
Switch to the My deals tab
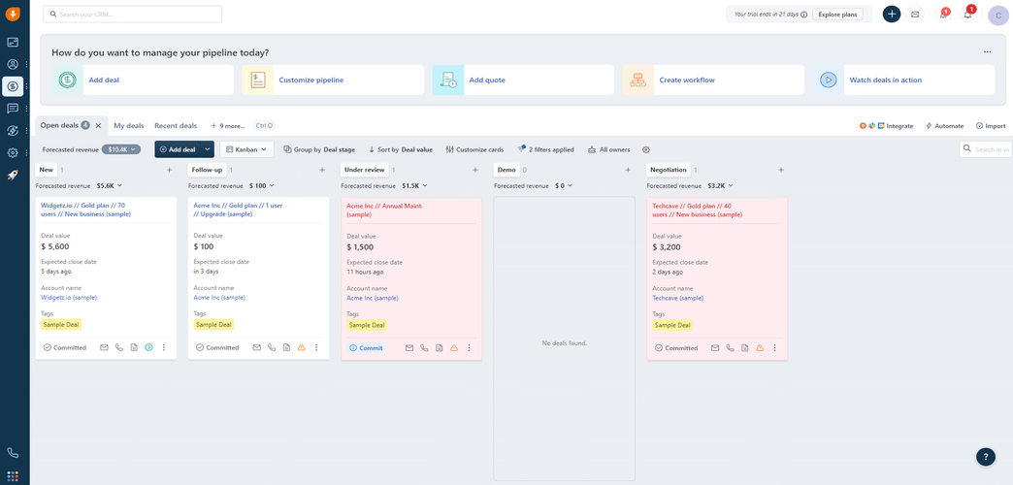[x=128, y=126]
